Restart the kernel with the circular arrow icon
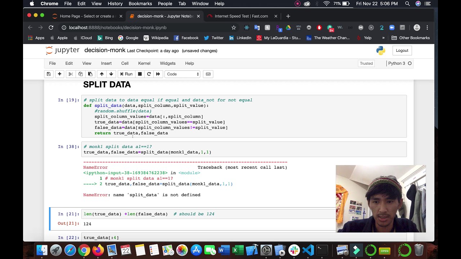The height and width of the screenshot is (259, 461). [x=149, y=74]
